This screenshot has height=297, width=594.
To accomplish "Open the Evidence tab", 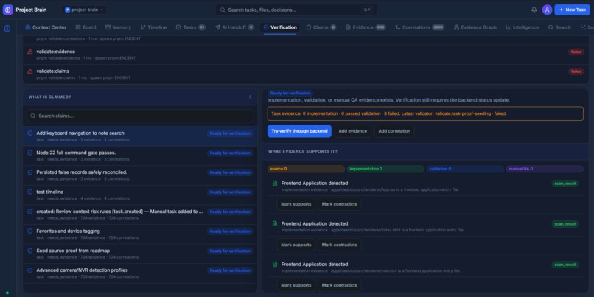I will pyautogui.click(x=366, y=27).
